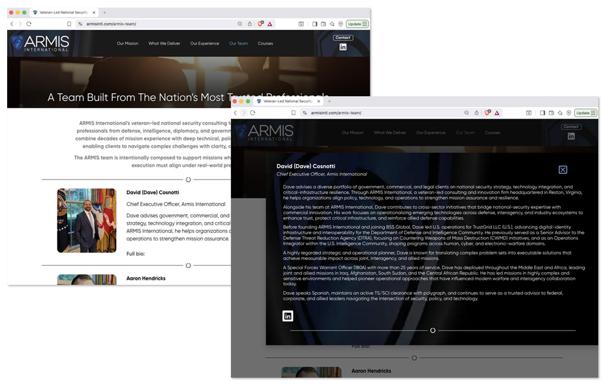The image size is (606, 385).
Task: Open VPN icon in back window toolbar
Action: [340, 24]
